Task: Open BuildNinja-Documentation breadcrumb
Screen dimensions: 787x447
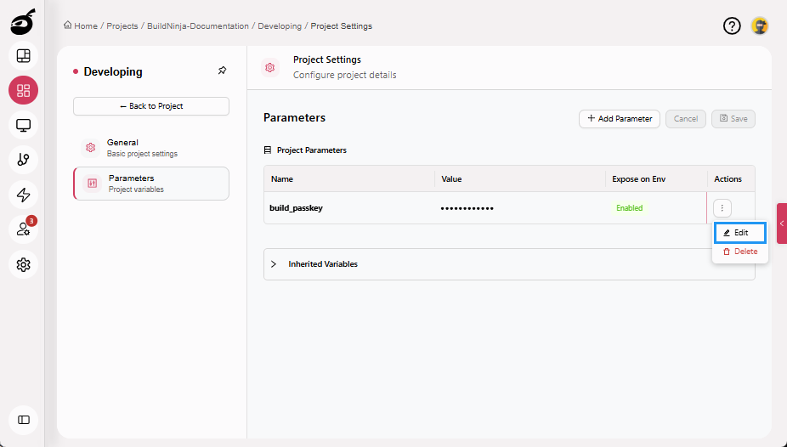Action: tap(198, 25)
